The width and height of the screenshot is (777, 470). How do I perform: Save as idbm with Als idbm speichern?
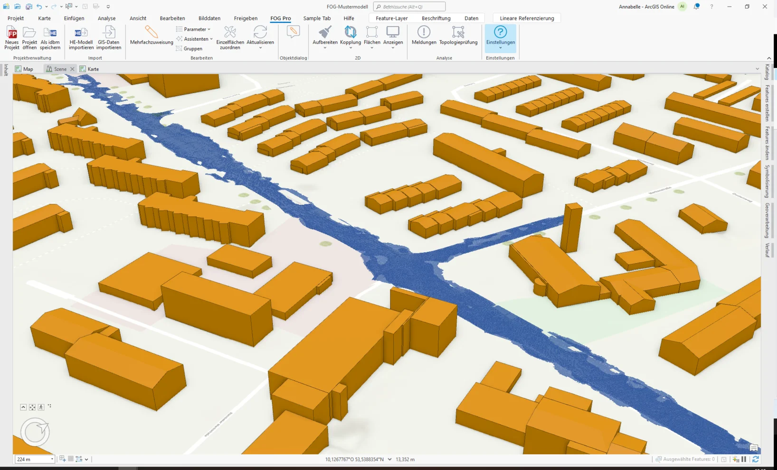[x=50, y=38]
